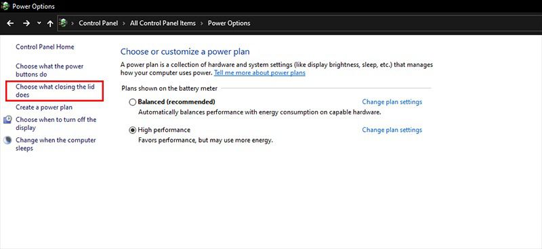Go back with the left arrow

point(10,23)
